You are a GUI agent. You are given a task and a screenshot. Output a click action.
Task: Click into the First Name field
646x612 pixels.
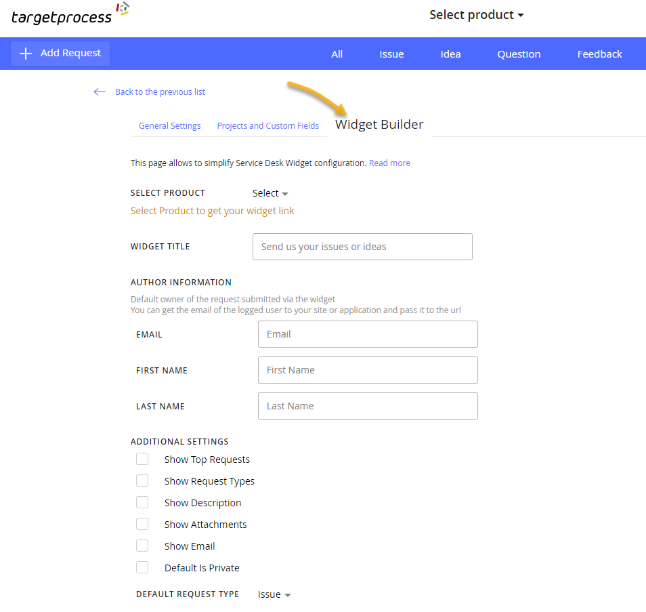point(368,370)
